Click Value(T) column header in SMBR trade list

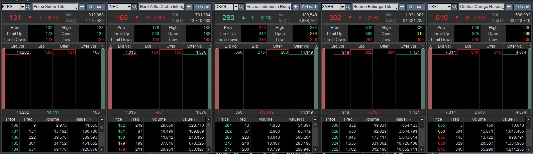point(403,119)
